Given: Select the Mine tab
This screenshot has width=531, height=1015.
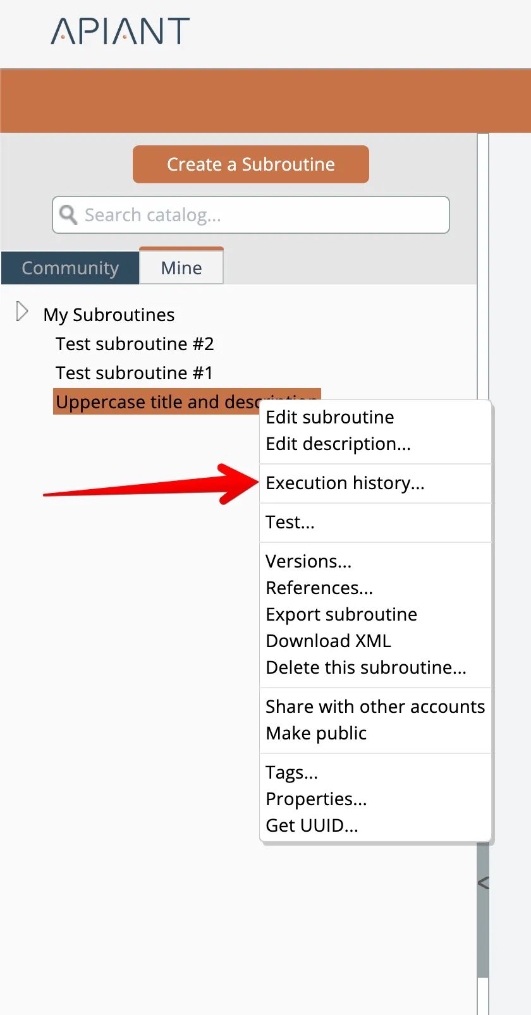Looking at the screenshot, I should pos(181,268).
